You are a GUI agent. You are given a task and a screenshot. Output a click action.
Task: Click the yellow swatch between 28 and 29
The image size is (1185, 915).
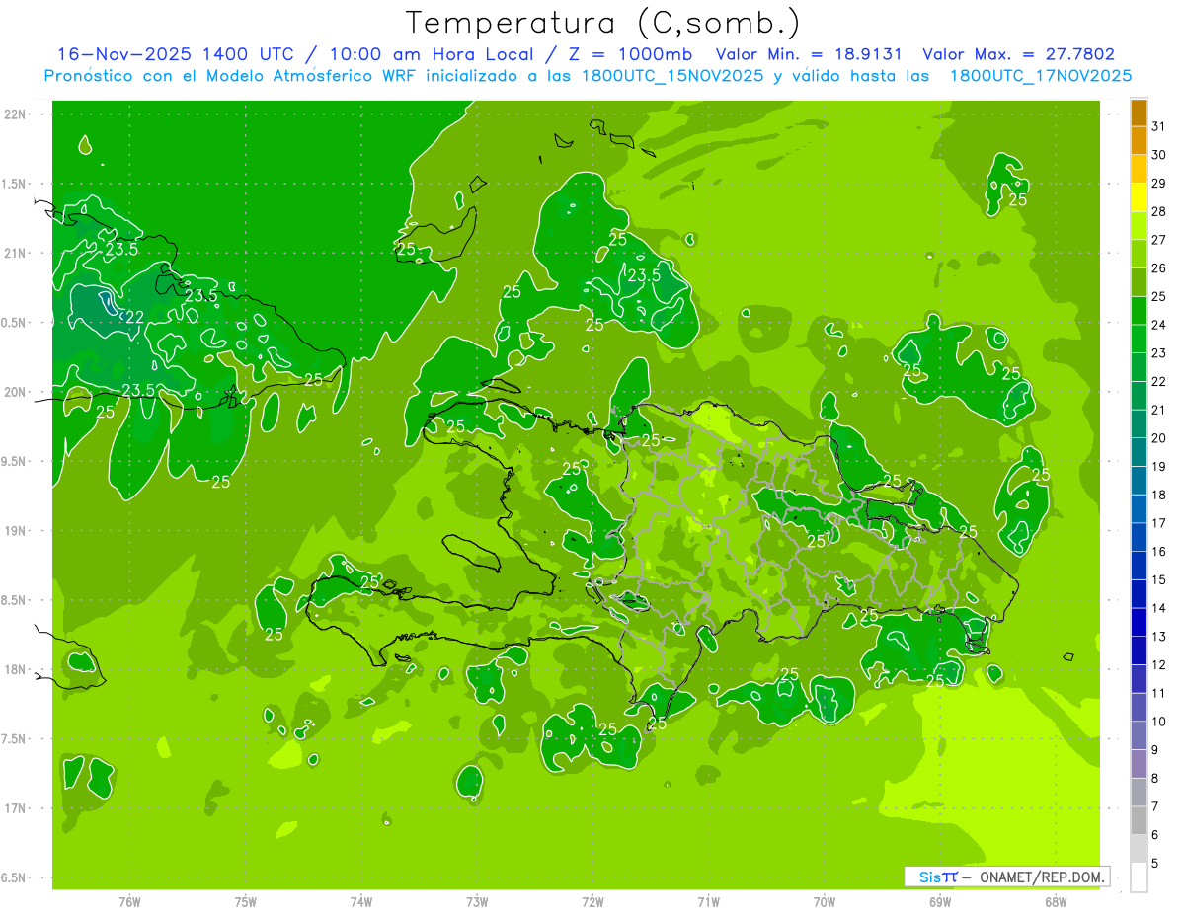[1139, 197]
